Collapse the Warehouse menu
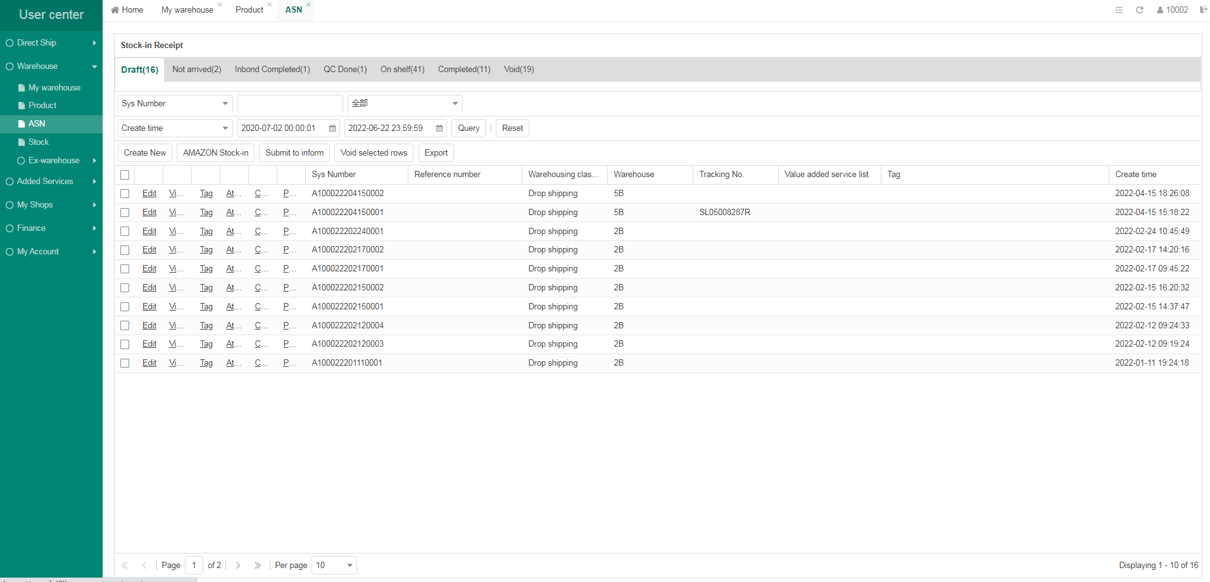This screenshot has height=582, width=1210. 51,66
